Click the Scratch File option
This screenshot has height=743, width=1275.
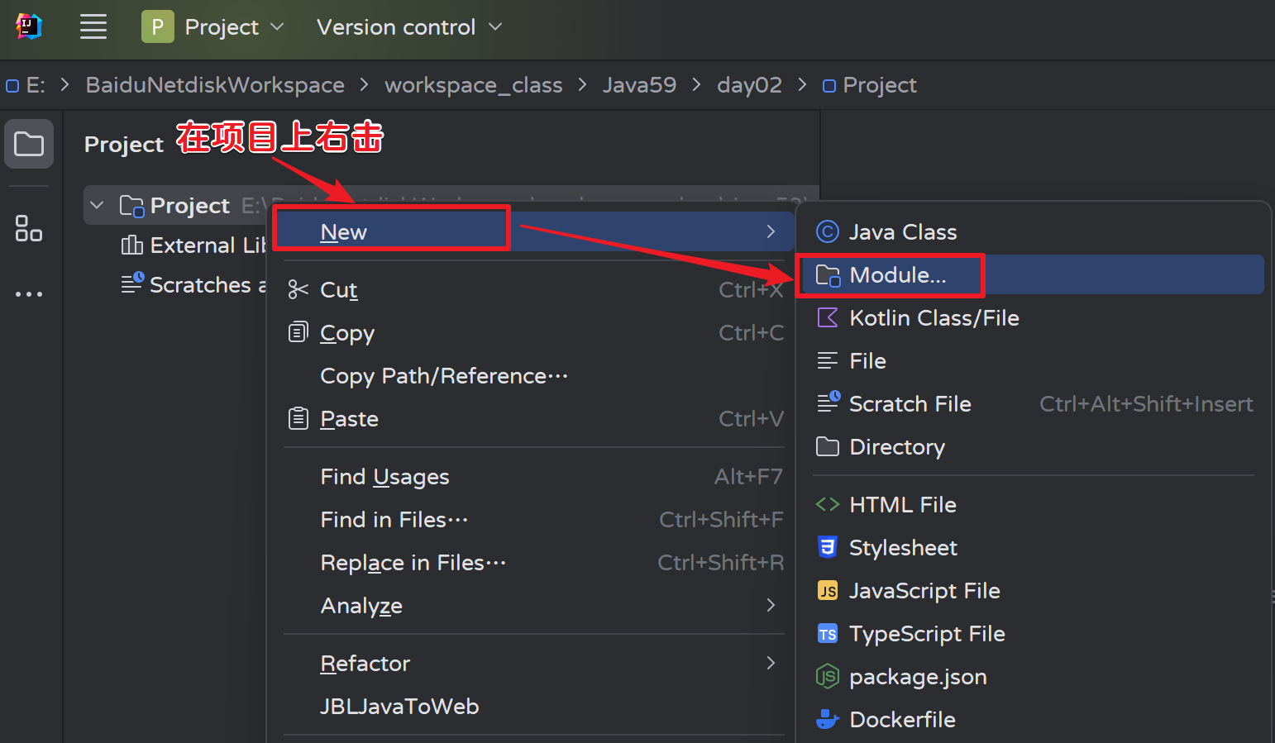pos(910,403)
